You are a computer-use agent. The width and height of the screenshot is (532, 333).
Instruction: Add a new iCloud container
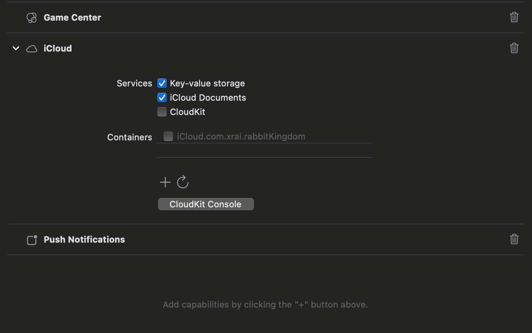click(x=165, y=182)
